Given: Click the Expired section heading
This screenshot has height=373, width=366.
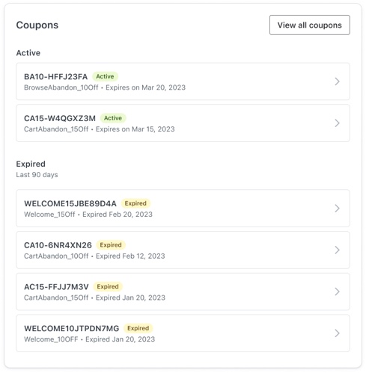Looking at the screenshot, I should (31, 164).
